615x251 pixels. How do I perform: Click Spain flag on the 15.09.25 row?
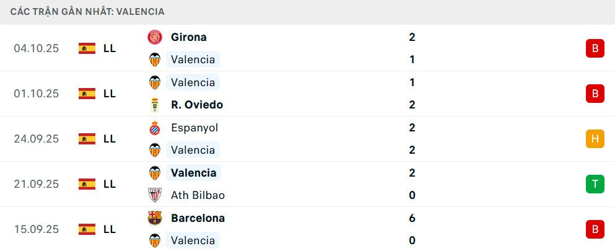tap(87, 229)
